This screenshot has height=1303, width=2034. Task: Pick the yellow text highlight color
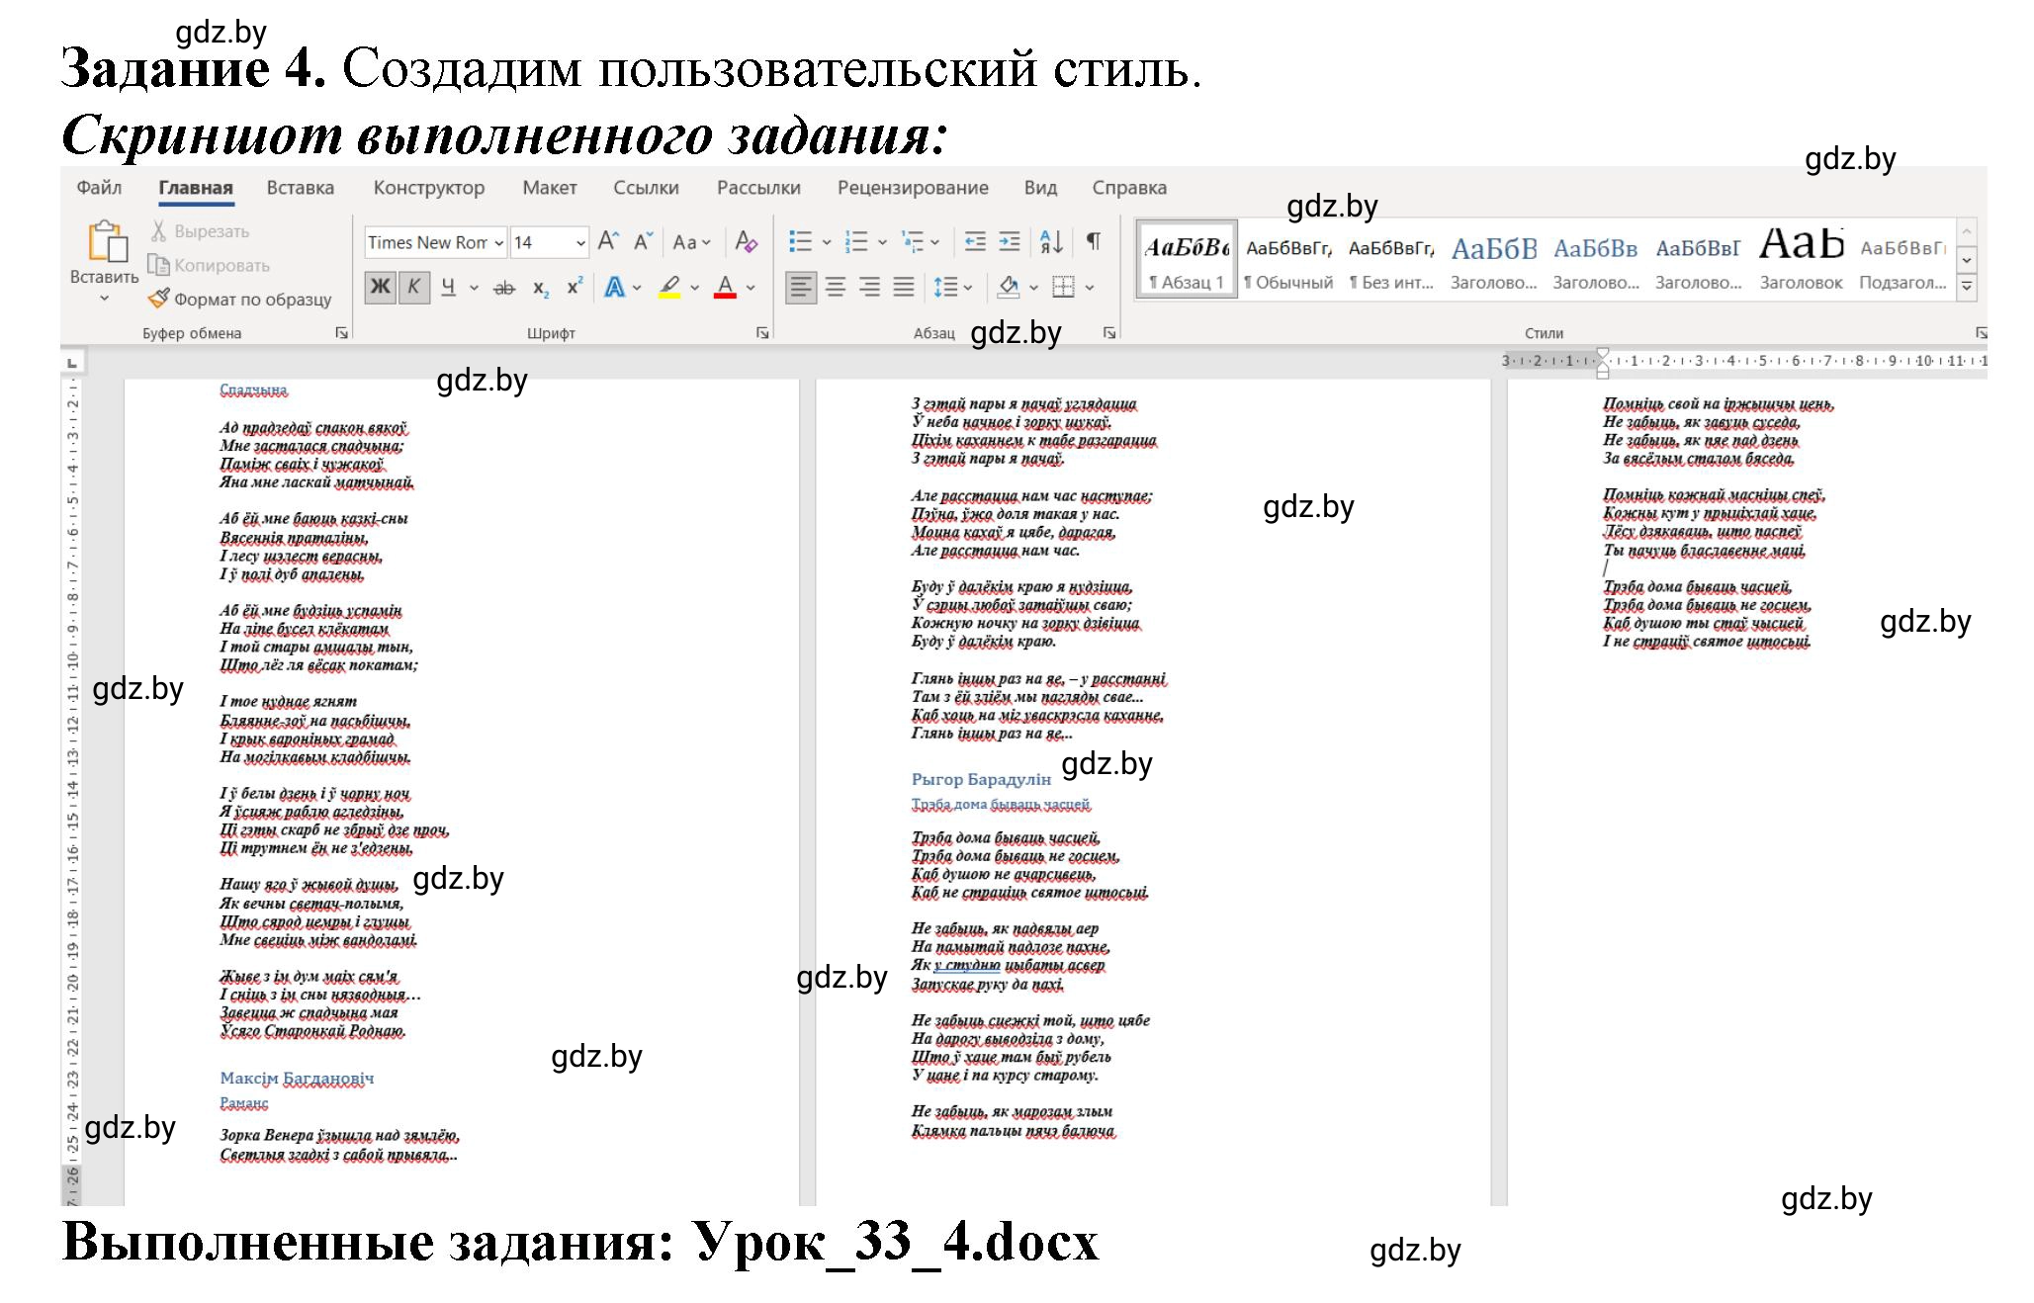669,288
